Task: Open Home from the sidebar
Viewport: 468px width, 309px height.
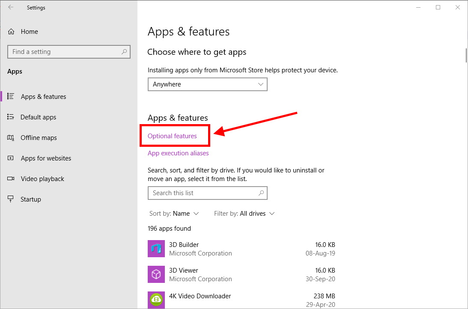Action: click(29, 32)
